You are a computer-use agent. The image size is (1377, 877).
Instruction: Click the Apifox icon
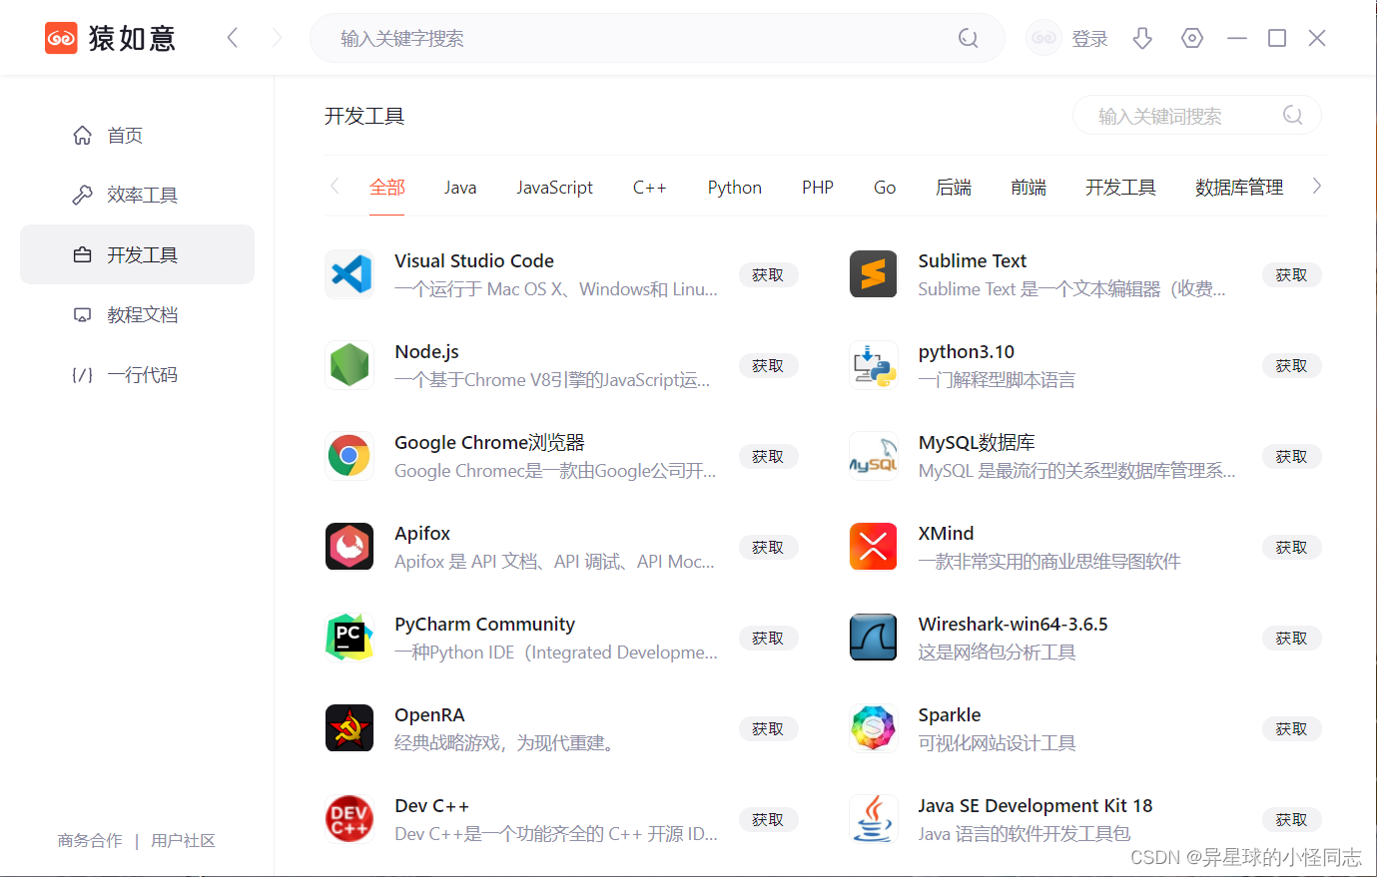pyautogui.click(x=349, y=547)
